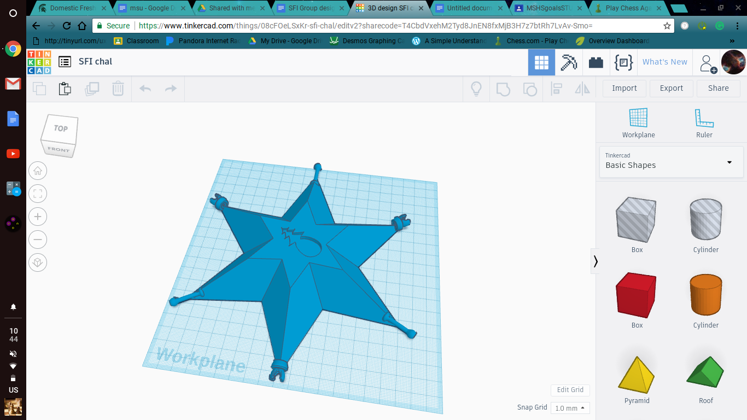Open the Minecraft pickaxe view
The height and width of the screenshot is (420, 747).
(569, 62)
